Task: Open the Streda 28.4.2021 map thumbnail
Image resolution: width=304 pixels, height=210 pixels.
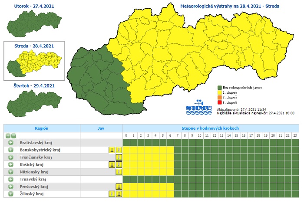Action: point(34,63)
